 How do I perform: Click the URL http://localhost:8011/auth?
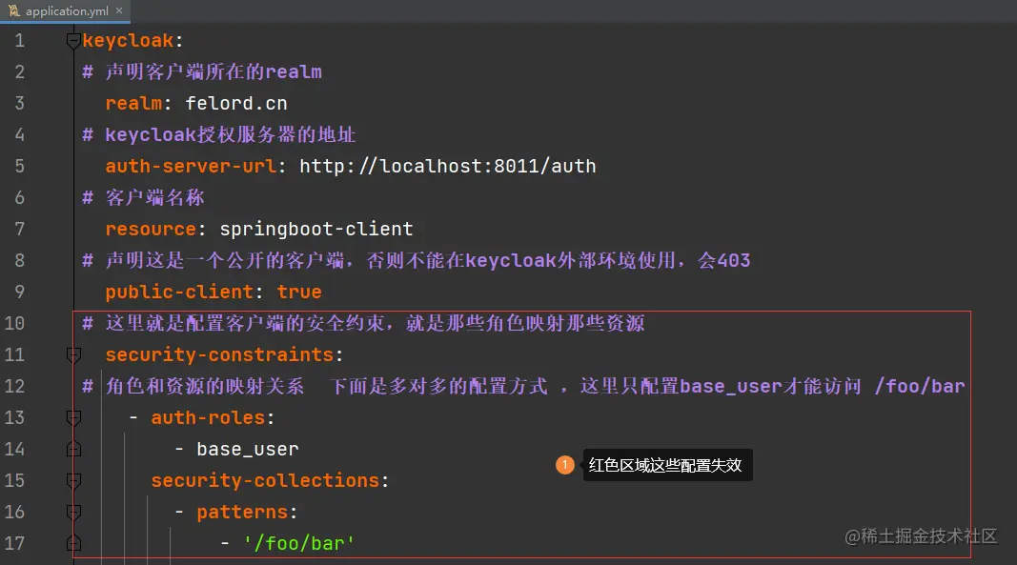448,166
